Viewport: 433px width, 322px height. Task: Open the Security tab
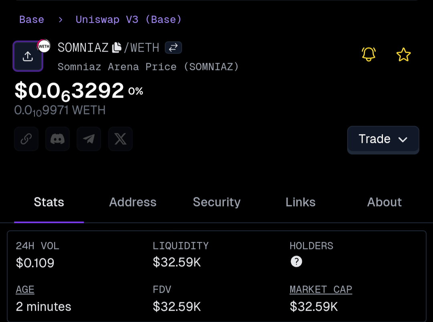click(216, 202)
